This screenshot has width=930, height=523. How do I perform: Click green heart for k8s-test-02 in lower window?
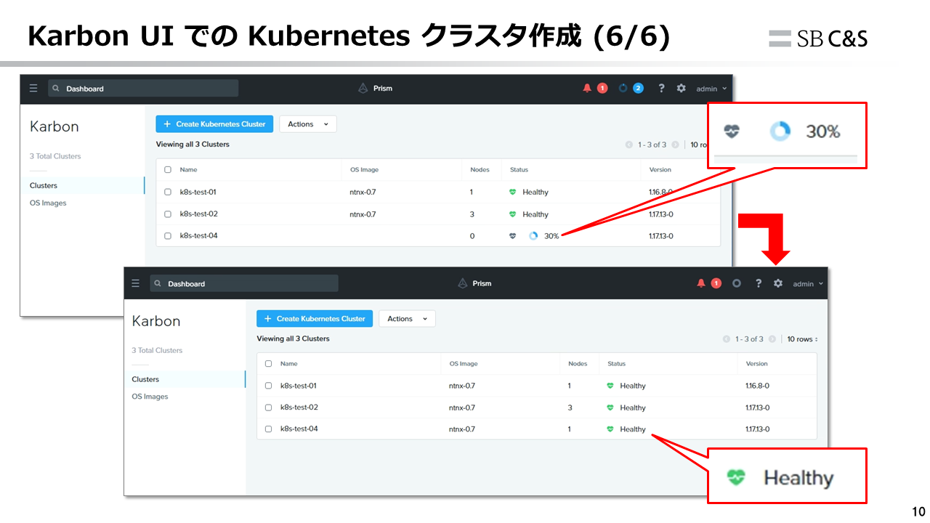[x=610, y=408]
